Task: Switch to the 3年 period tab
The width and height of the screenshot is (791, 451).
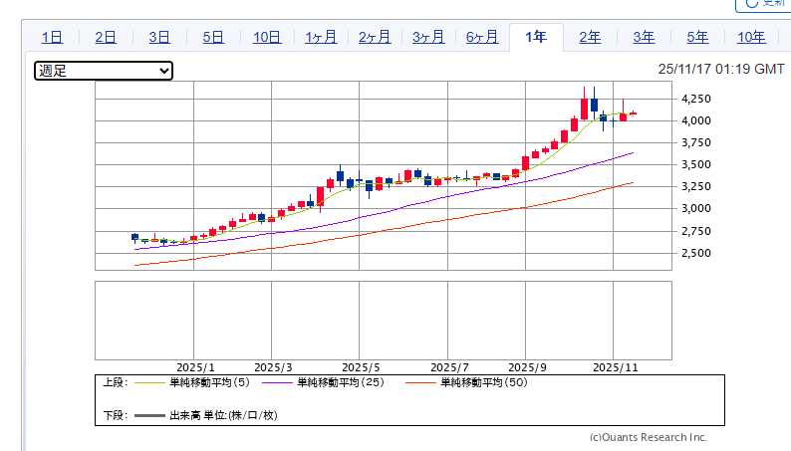Action: pyautogui.click(x=644, y=38)
